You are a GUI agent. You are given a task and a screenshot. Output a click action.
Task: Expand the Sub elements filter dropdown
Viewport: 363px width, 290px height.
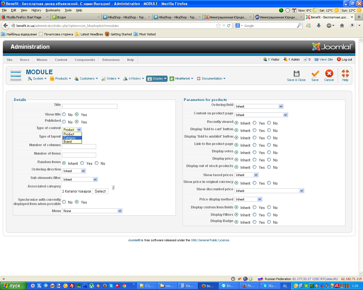pos(80,180)
